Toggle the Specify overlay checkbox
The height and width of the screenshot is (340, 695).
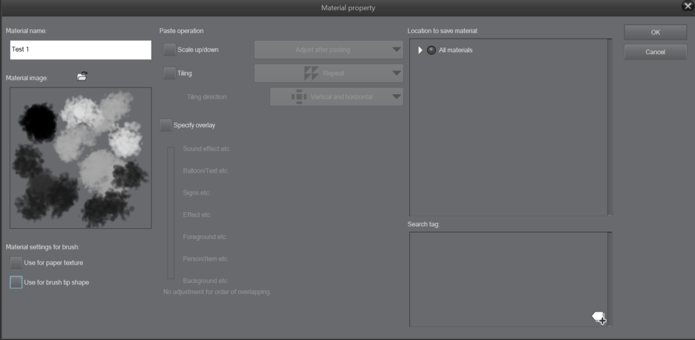click(x=166, y=125)
